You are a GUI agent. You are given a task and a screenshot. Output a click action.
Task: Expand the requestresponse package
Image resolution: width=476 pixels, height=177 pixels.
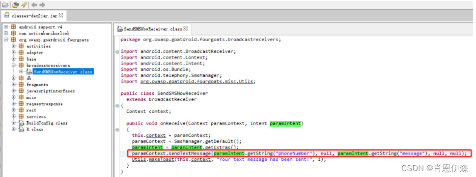click(13, 104)
